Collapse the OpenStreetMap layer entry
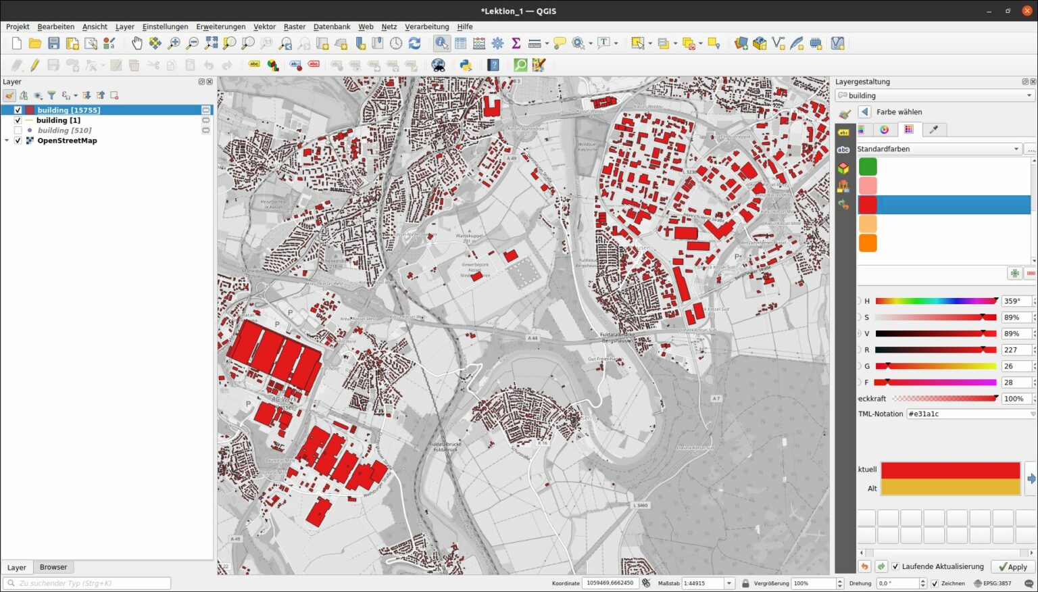The height and width of the screenshot is (592, 1038). tap(7, 140)
